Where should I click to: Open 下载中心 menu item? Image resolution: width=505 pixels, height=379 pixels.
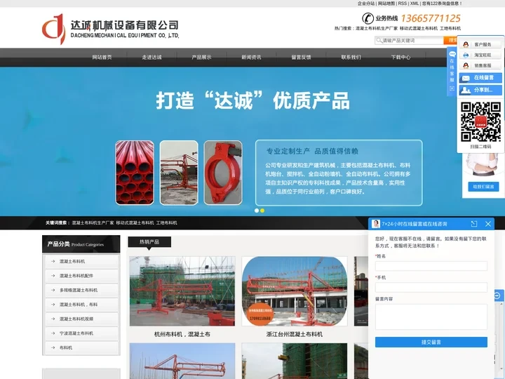click(x=400, y=58)
